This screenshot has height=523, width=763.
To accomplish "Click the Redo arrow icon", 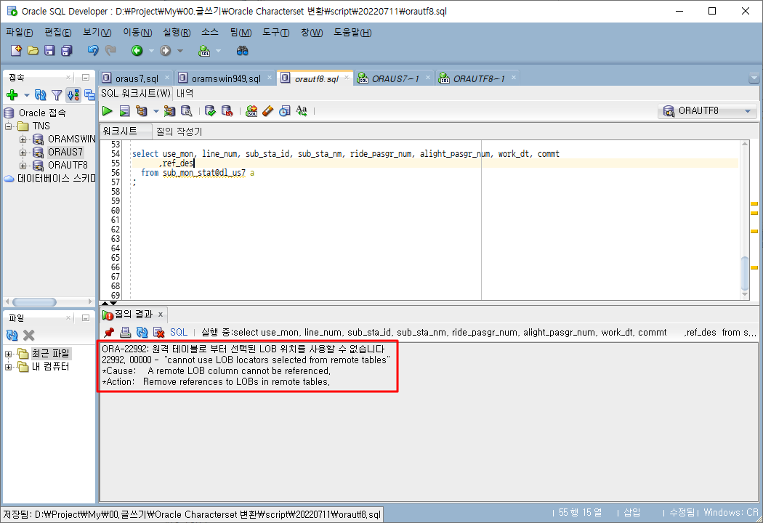I will 110,50.
